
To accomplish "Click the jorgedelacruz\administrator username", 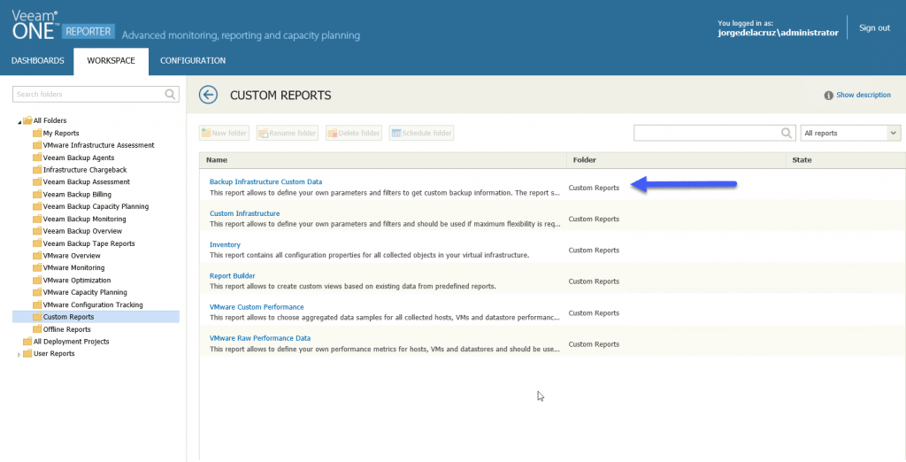I will tap(778, 33).
